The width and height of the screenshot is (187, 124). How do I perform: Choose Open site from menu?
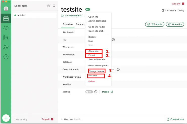pyautogui.click(x=93, y=17)
